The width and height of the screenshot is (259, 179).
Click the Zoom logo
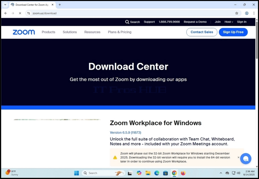point(24,32)
